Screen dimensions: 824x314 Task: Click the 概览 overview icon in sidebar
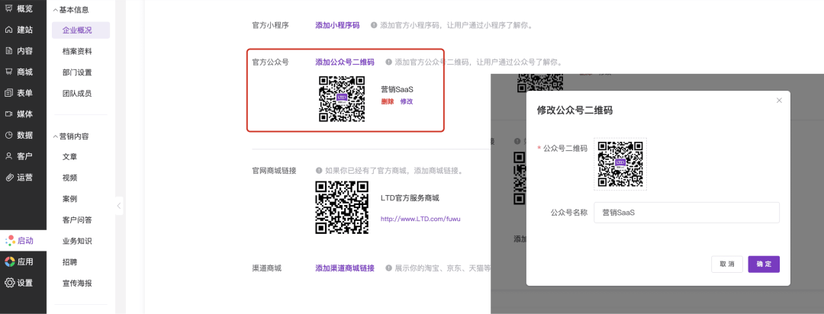tap(9, 8)
